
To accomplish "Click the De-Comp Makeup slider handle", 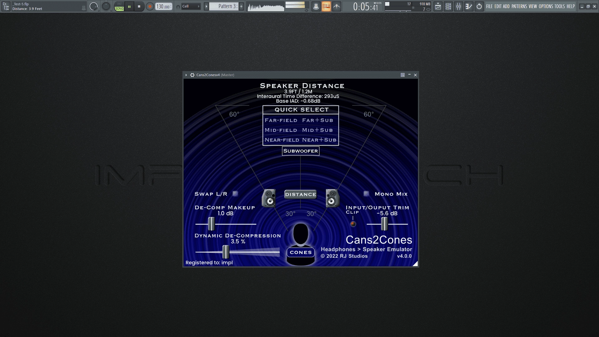I will (211, 224).
